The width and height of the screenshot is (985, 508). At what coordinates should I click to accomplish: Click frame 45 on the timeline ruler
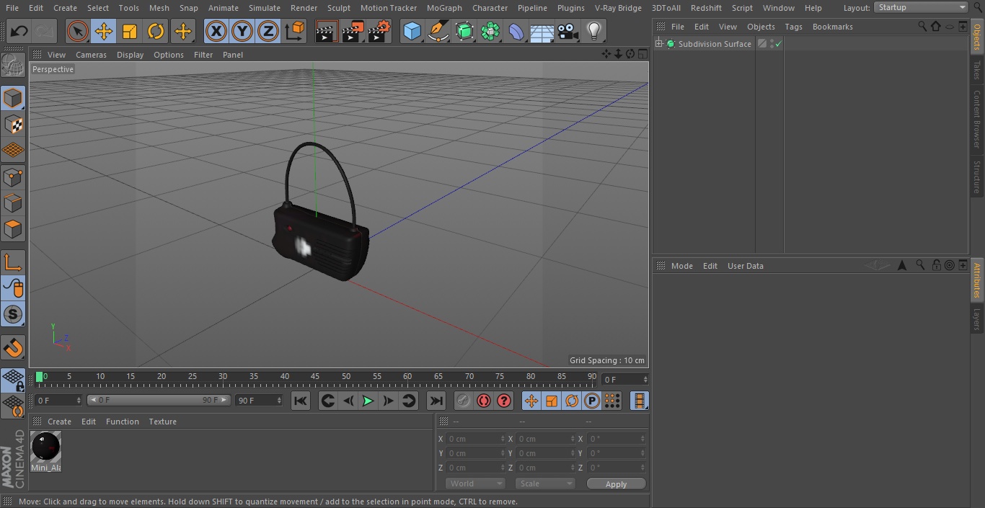click(x=315, y=376)
